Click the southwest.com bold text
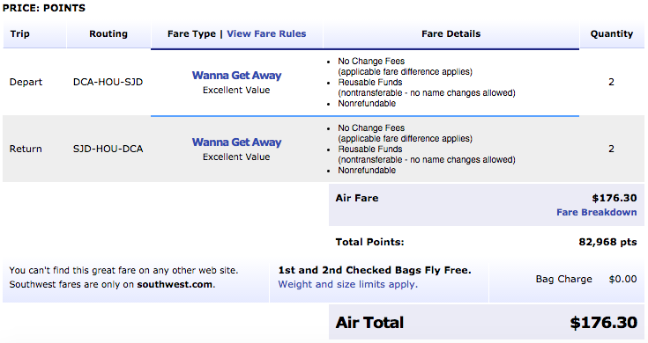Image resolution: width=648 pixels, height=343 pixels. tap(175, 284)
